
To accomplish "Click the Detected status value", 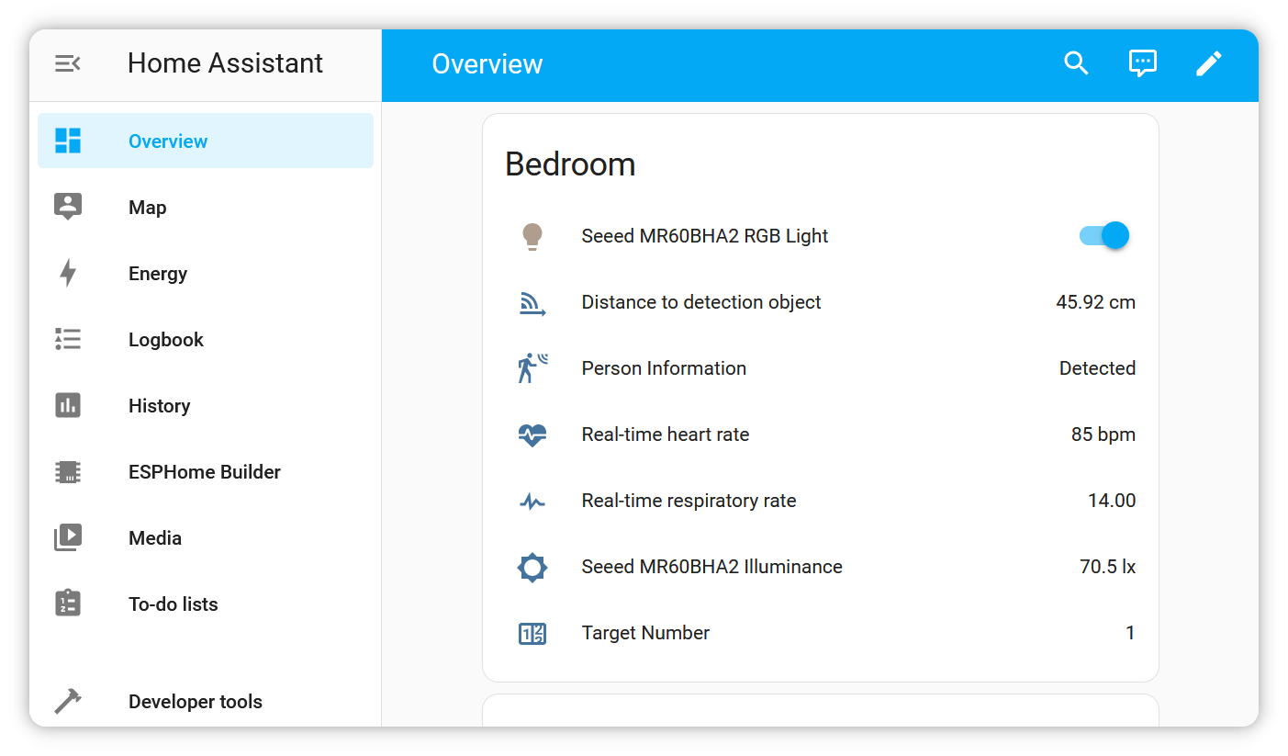I will (x=1097, y=368).
